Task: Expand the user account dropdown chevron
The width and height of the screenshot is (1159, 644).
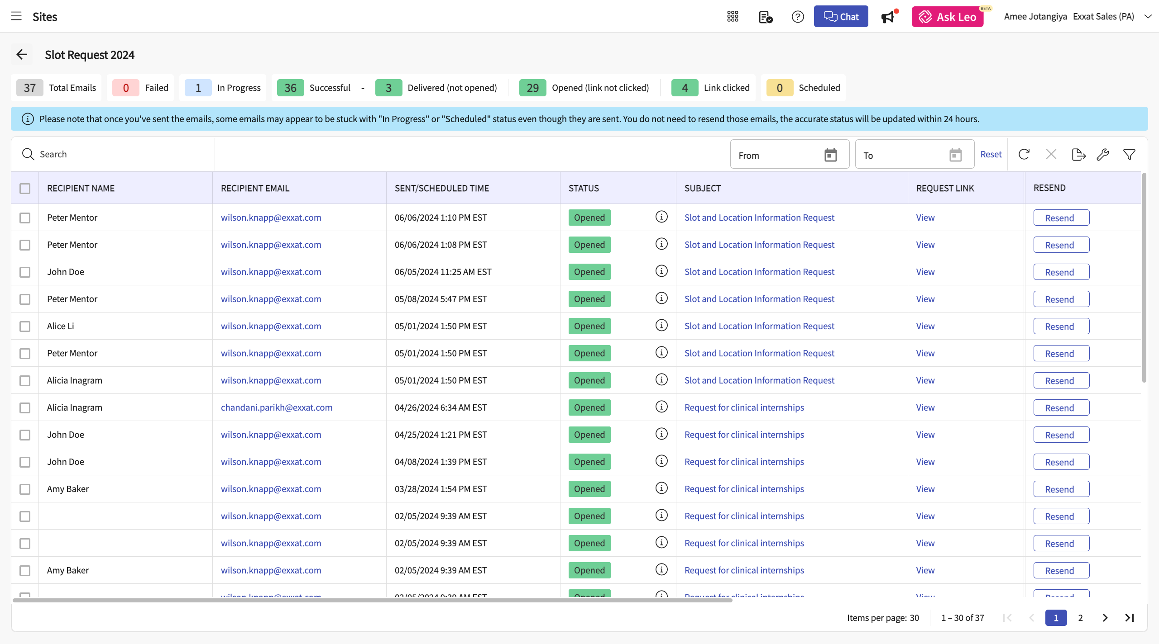Action: click(x=1148, y=17)
